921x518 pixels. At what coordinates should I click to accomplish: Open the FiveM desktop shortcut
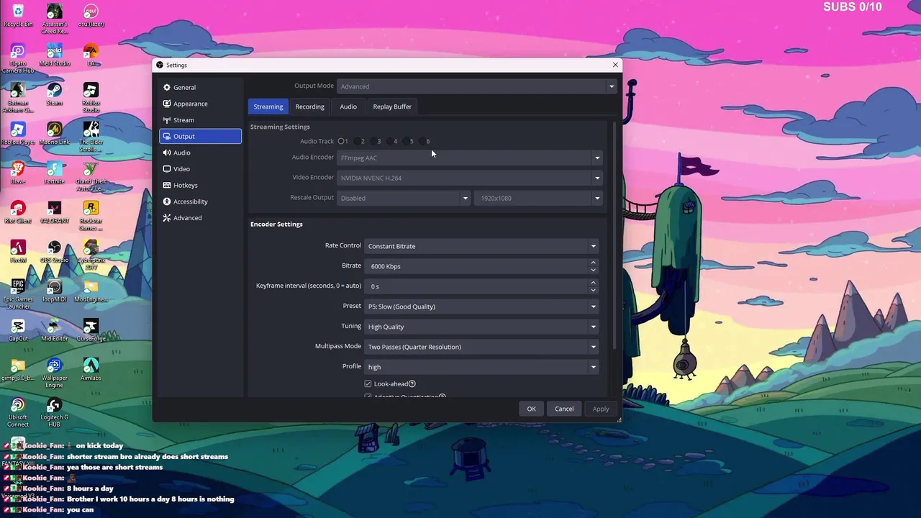(x=18, y=251)
